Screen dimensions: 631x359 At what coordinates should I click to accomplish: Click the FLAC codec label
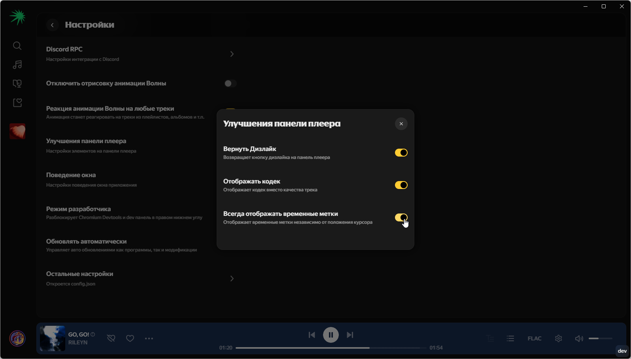click(x=535, y=338)
